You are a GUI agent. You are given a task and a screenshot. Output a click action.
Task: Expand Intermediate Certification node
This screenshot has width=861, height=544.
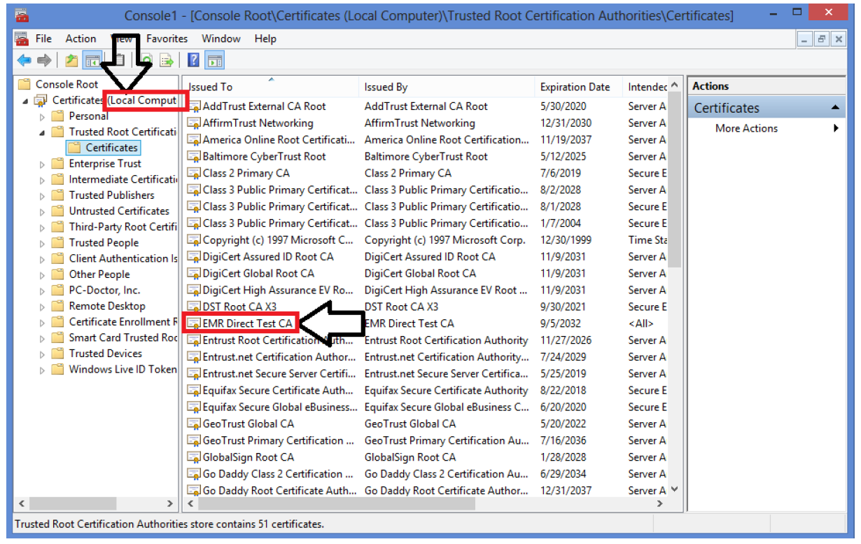click(x=43, y=180)
